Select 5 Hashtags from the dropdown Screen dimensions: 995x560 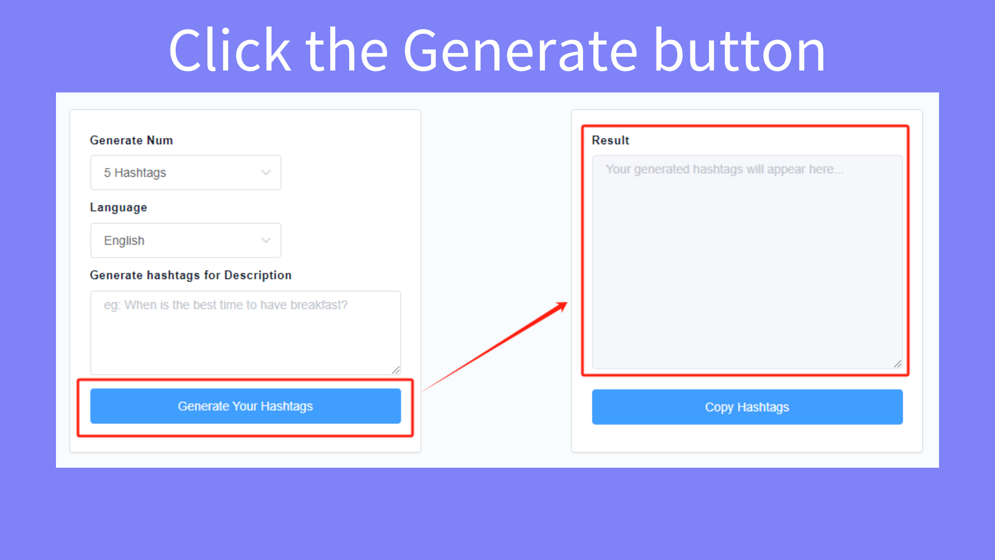point(184,172)
